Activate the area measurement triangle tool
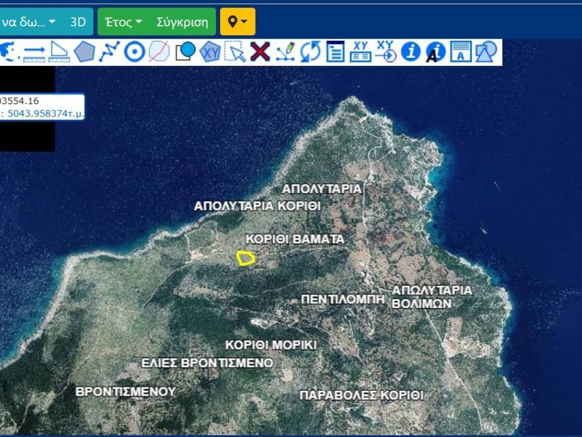This screenshot has height=437, width=582. click(59, 52)
